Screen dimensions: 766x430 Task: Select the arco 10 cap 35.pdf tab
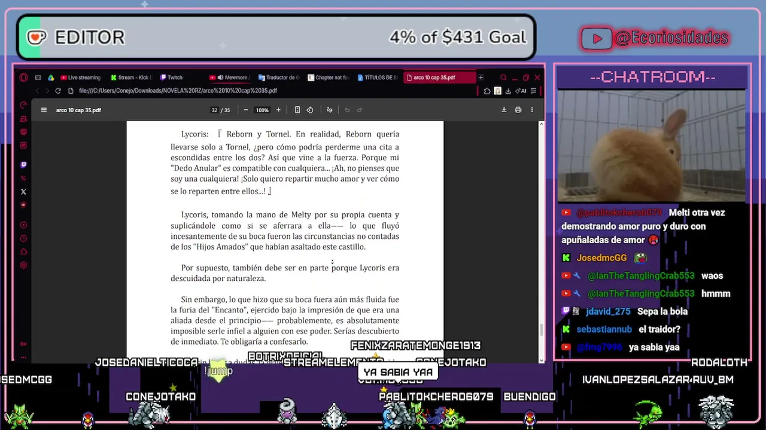point(439,78)
